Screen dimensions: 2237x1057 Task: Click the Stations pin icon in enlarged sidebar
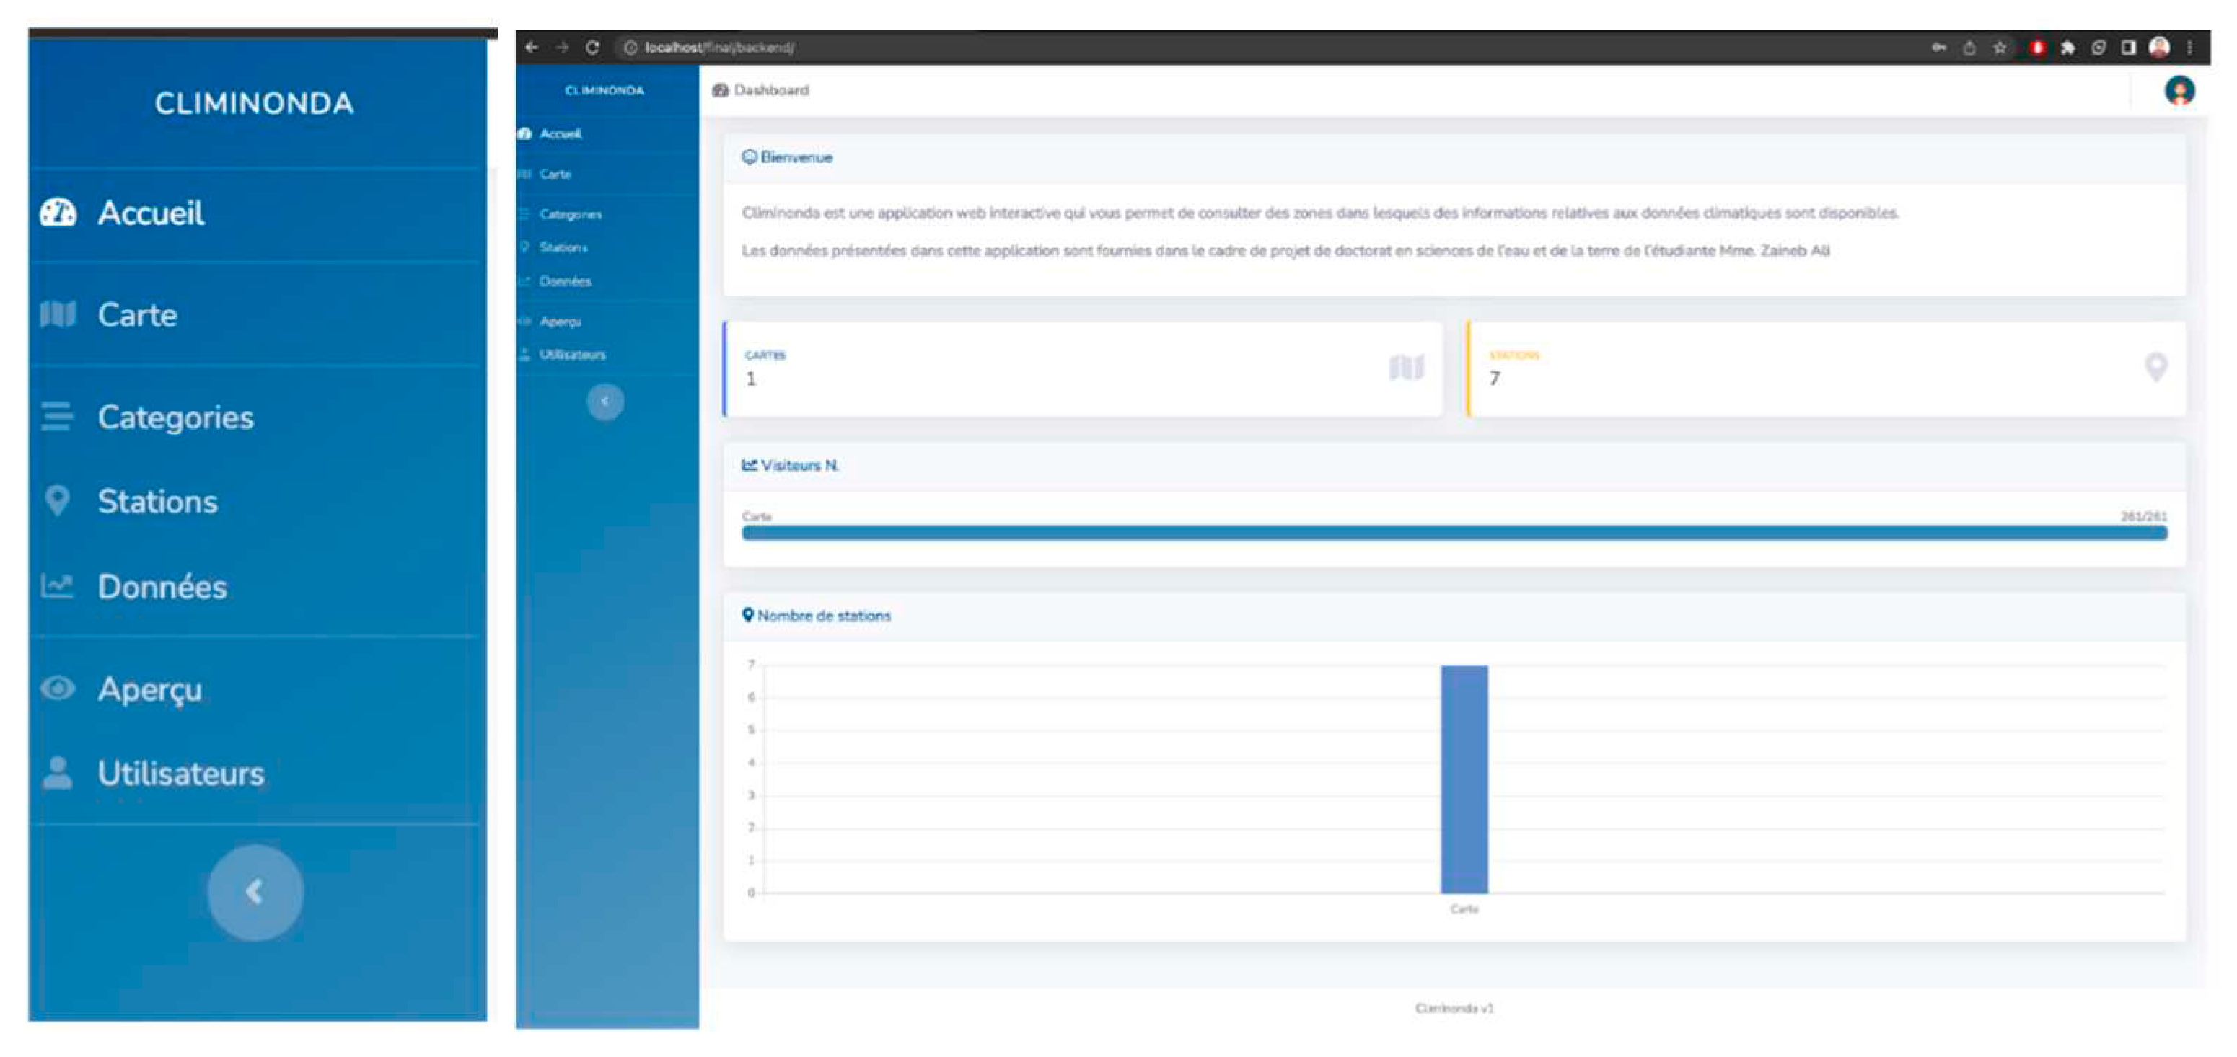[57, 500]
